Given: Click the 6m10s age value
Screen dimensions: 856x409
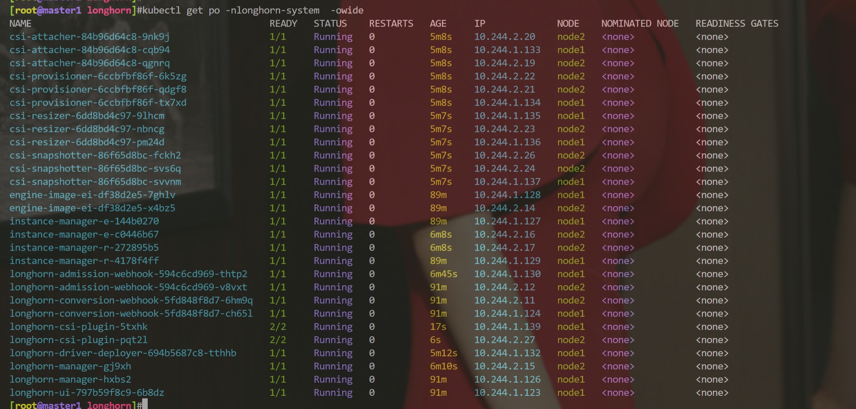Looking at the screenshot, I should (444, 366).
